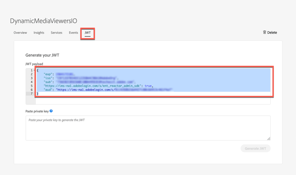Click line number 7 in the gutter
This screenshot has height=175, width=296.
tap(32, 93)
